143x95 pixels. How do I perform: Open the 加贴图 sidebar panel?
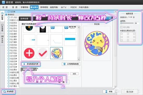click(x=2, y=16)
